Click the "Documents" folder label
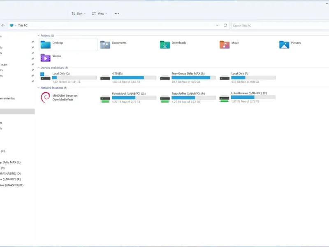 pos(119,43)
